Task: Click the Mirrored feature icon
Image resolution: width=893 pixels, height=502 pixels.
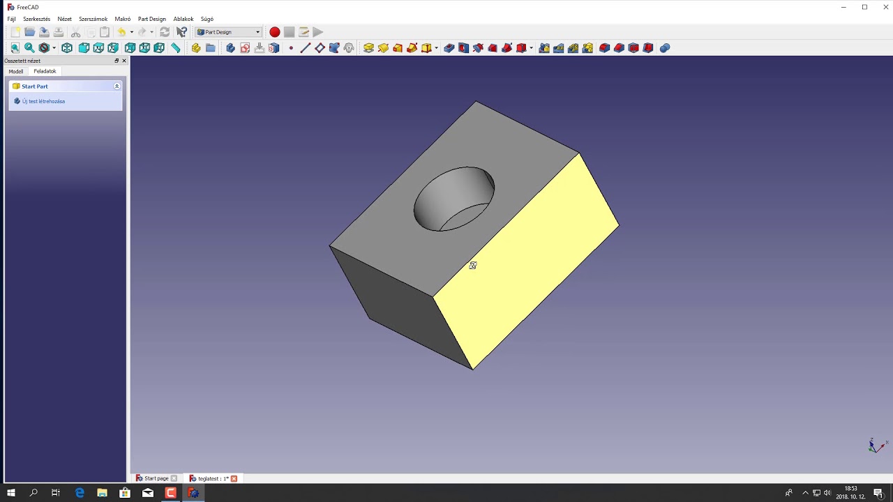Action: point(544,48)
